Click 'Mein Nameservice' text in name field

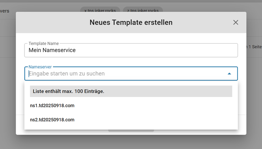tap(52, 50)
